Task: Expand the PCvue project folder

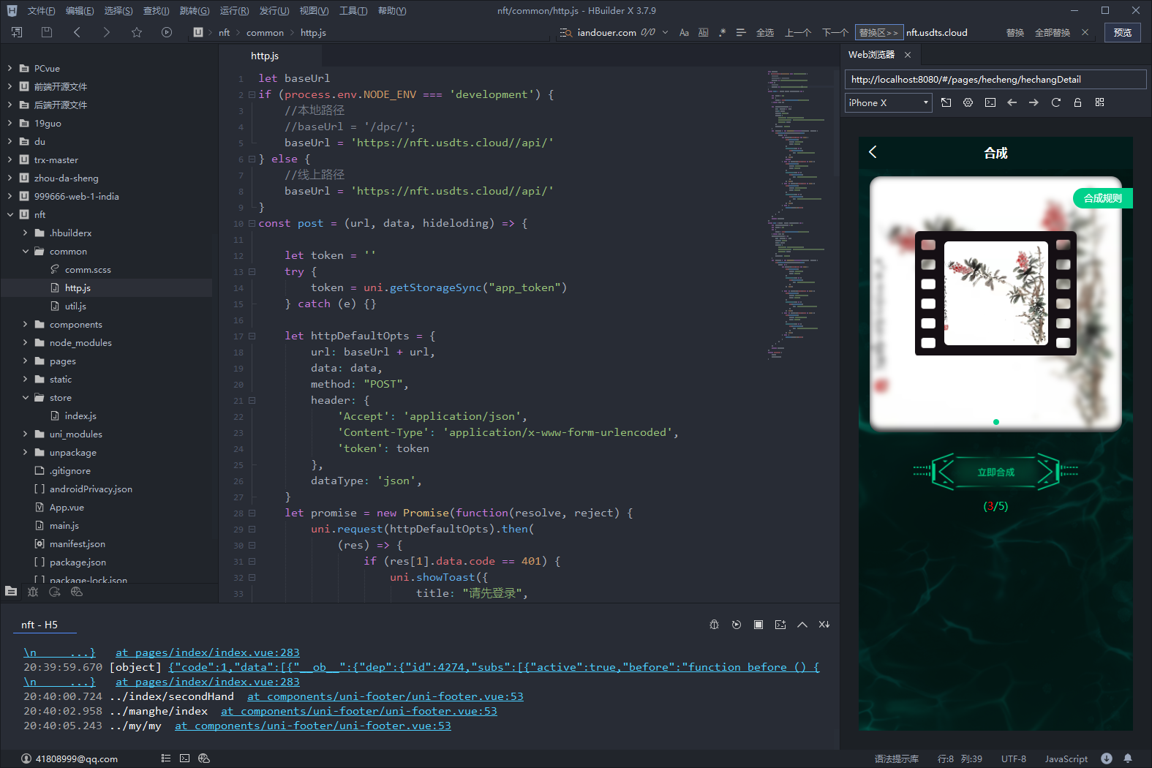Action: point(10,68)
